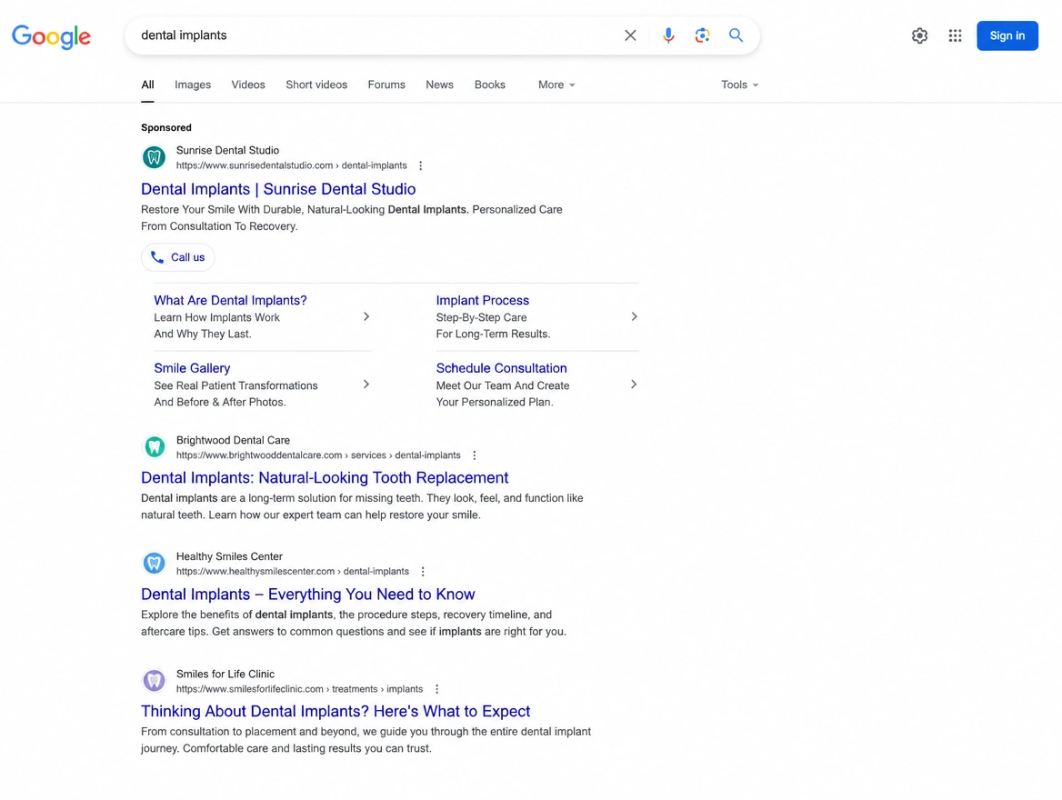
Task: Open the Google apps grid icon
Action: tap(955, 35)
